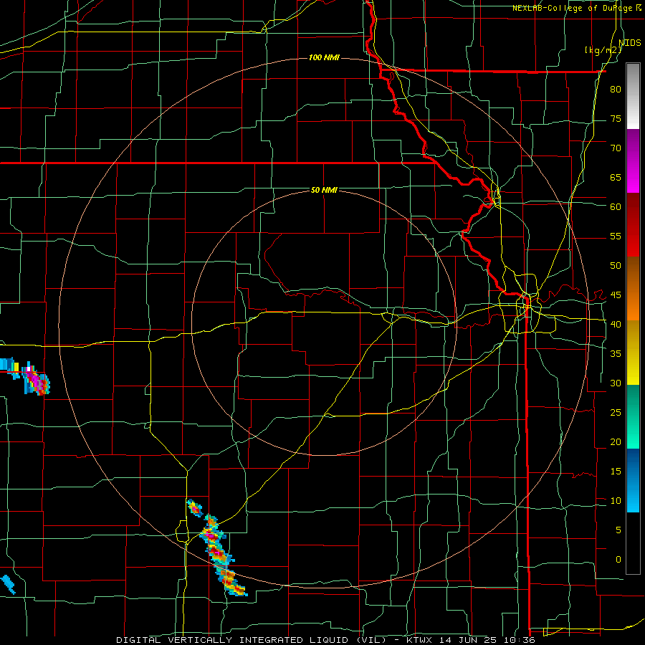
Task: Click the 45 value on the scale
Action: tap(616, 295)
